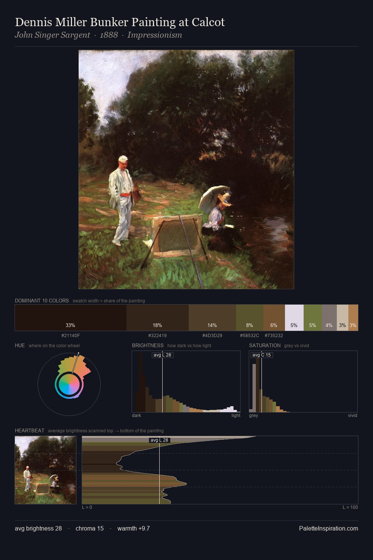Click the Impressionism style label
Viewport: 373px width, 560px height.
(155, 35)
